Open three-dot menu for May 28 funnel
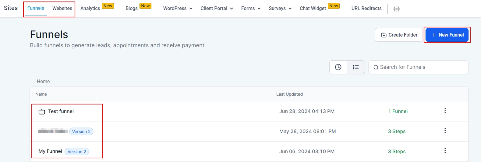Image resolution: width=481 pixels, height=162 pixels. click(445, 131)
